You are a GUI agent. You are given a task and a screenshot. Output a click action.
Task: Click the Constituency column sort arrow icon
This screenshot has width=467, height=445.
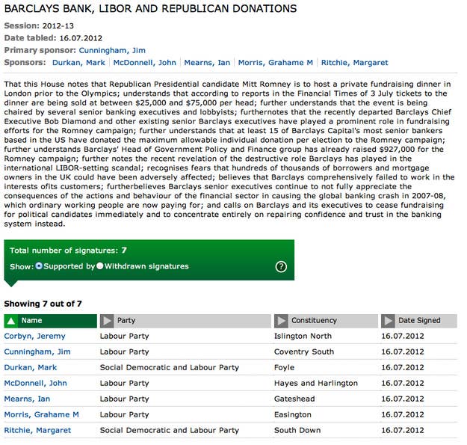pos(281,321)
